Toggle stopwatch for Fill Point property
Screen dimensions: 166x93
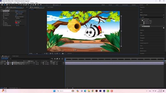pos(4,12)
